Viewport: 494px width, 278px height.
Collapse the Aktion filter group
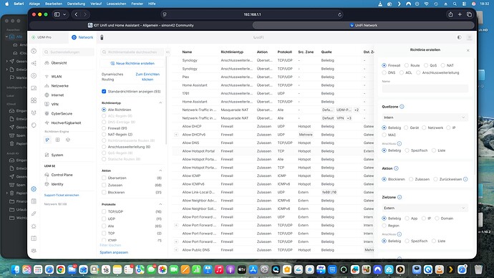[x=160, y=171]
